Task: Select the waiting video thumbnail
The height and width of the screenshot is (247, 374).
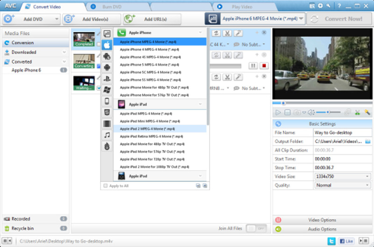Action: pyautogui.click(x=84, y=83)
